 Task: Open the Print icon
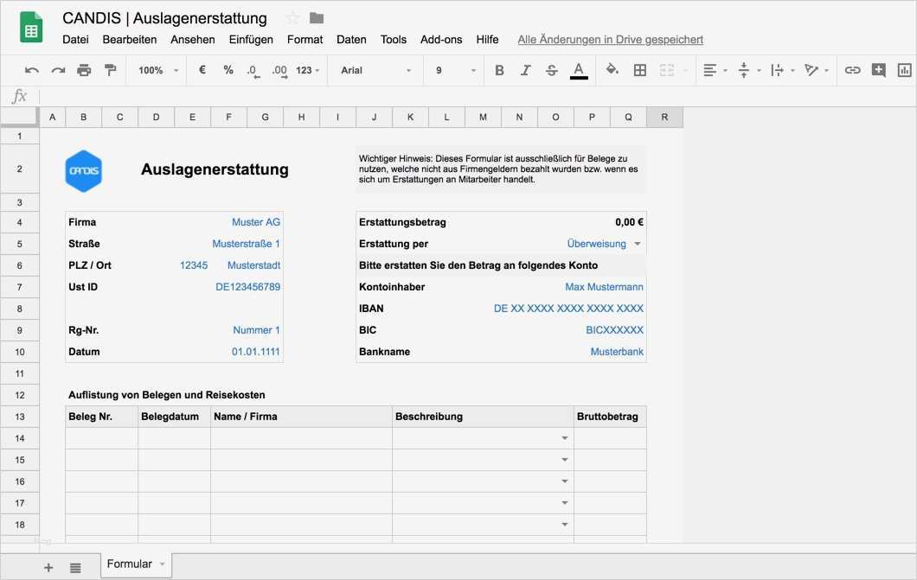(x=84, y=70)
